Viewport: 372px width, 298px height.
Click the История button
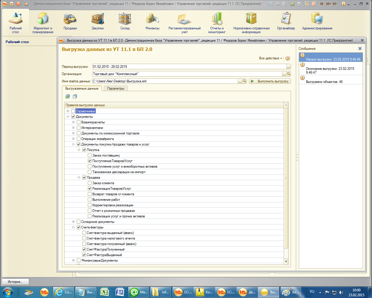tap(16, 282)
